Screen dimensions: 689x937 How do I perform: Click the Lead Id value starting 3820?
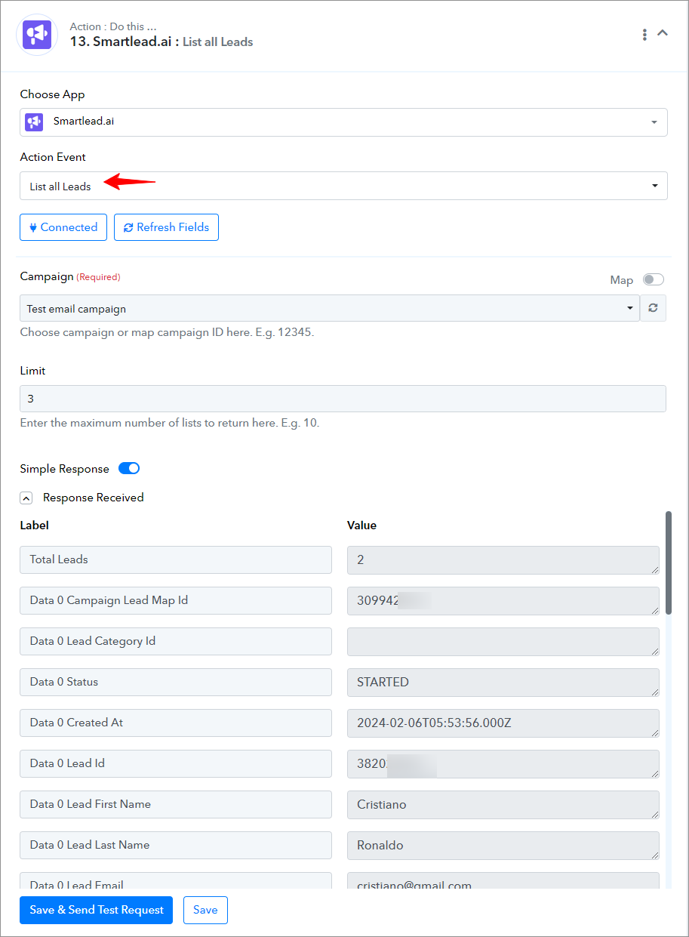point(503,763)
